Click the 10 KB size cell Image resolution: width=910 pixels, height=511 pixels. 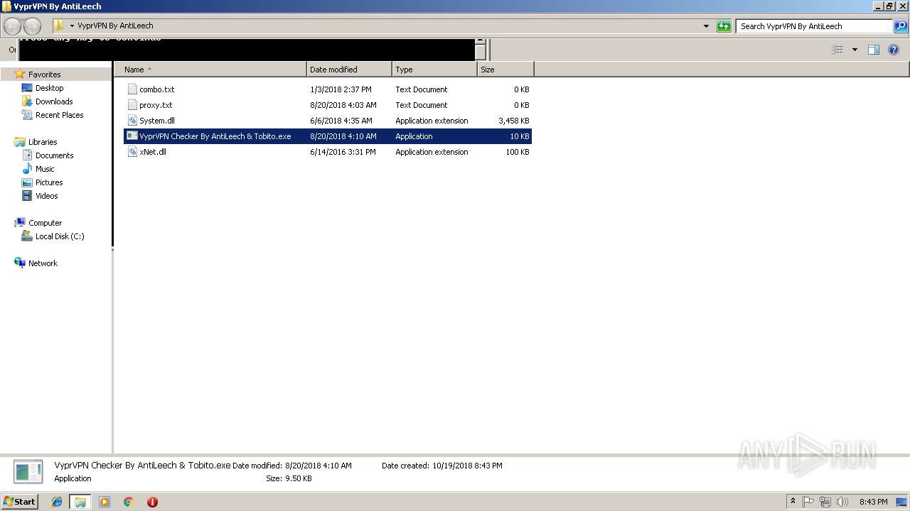point(519,136)
